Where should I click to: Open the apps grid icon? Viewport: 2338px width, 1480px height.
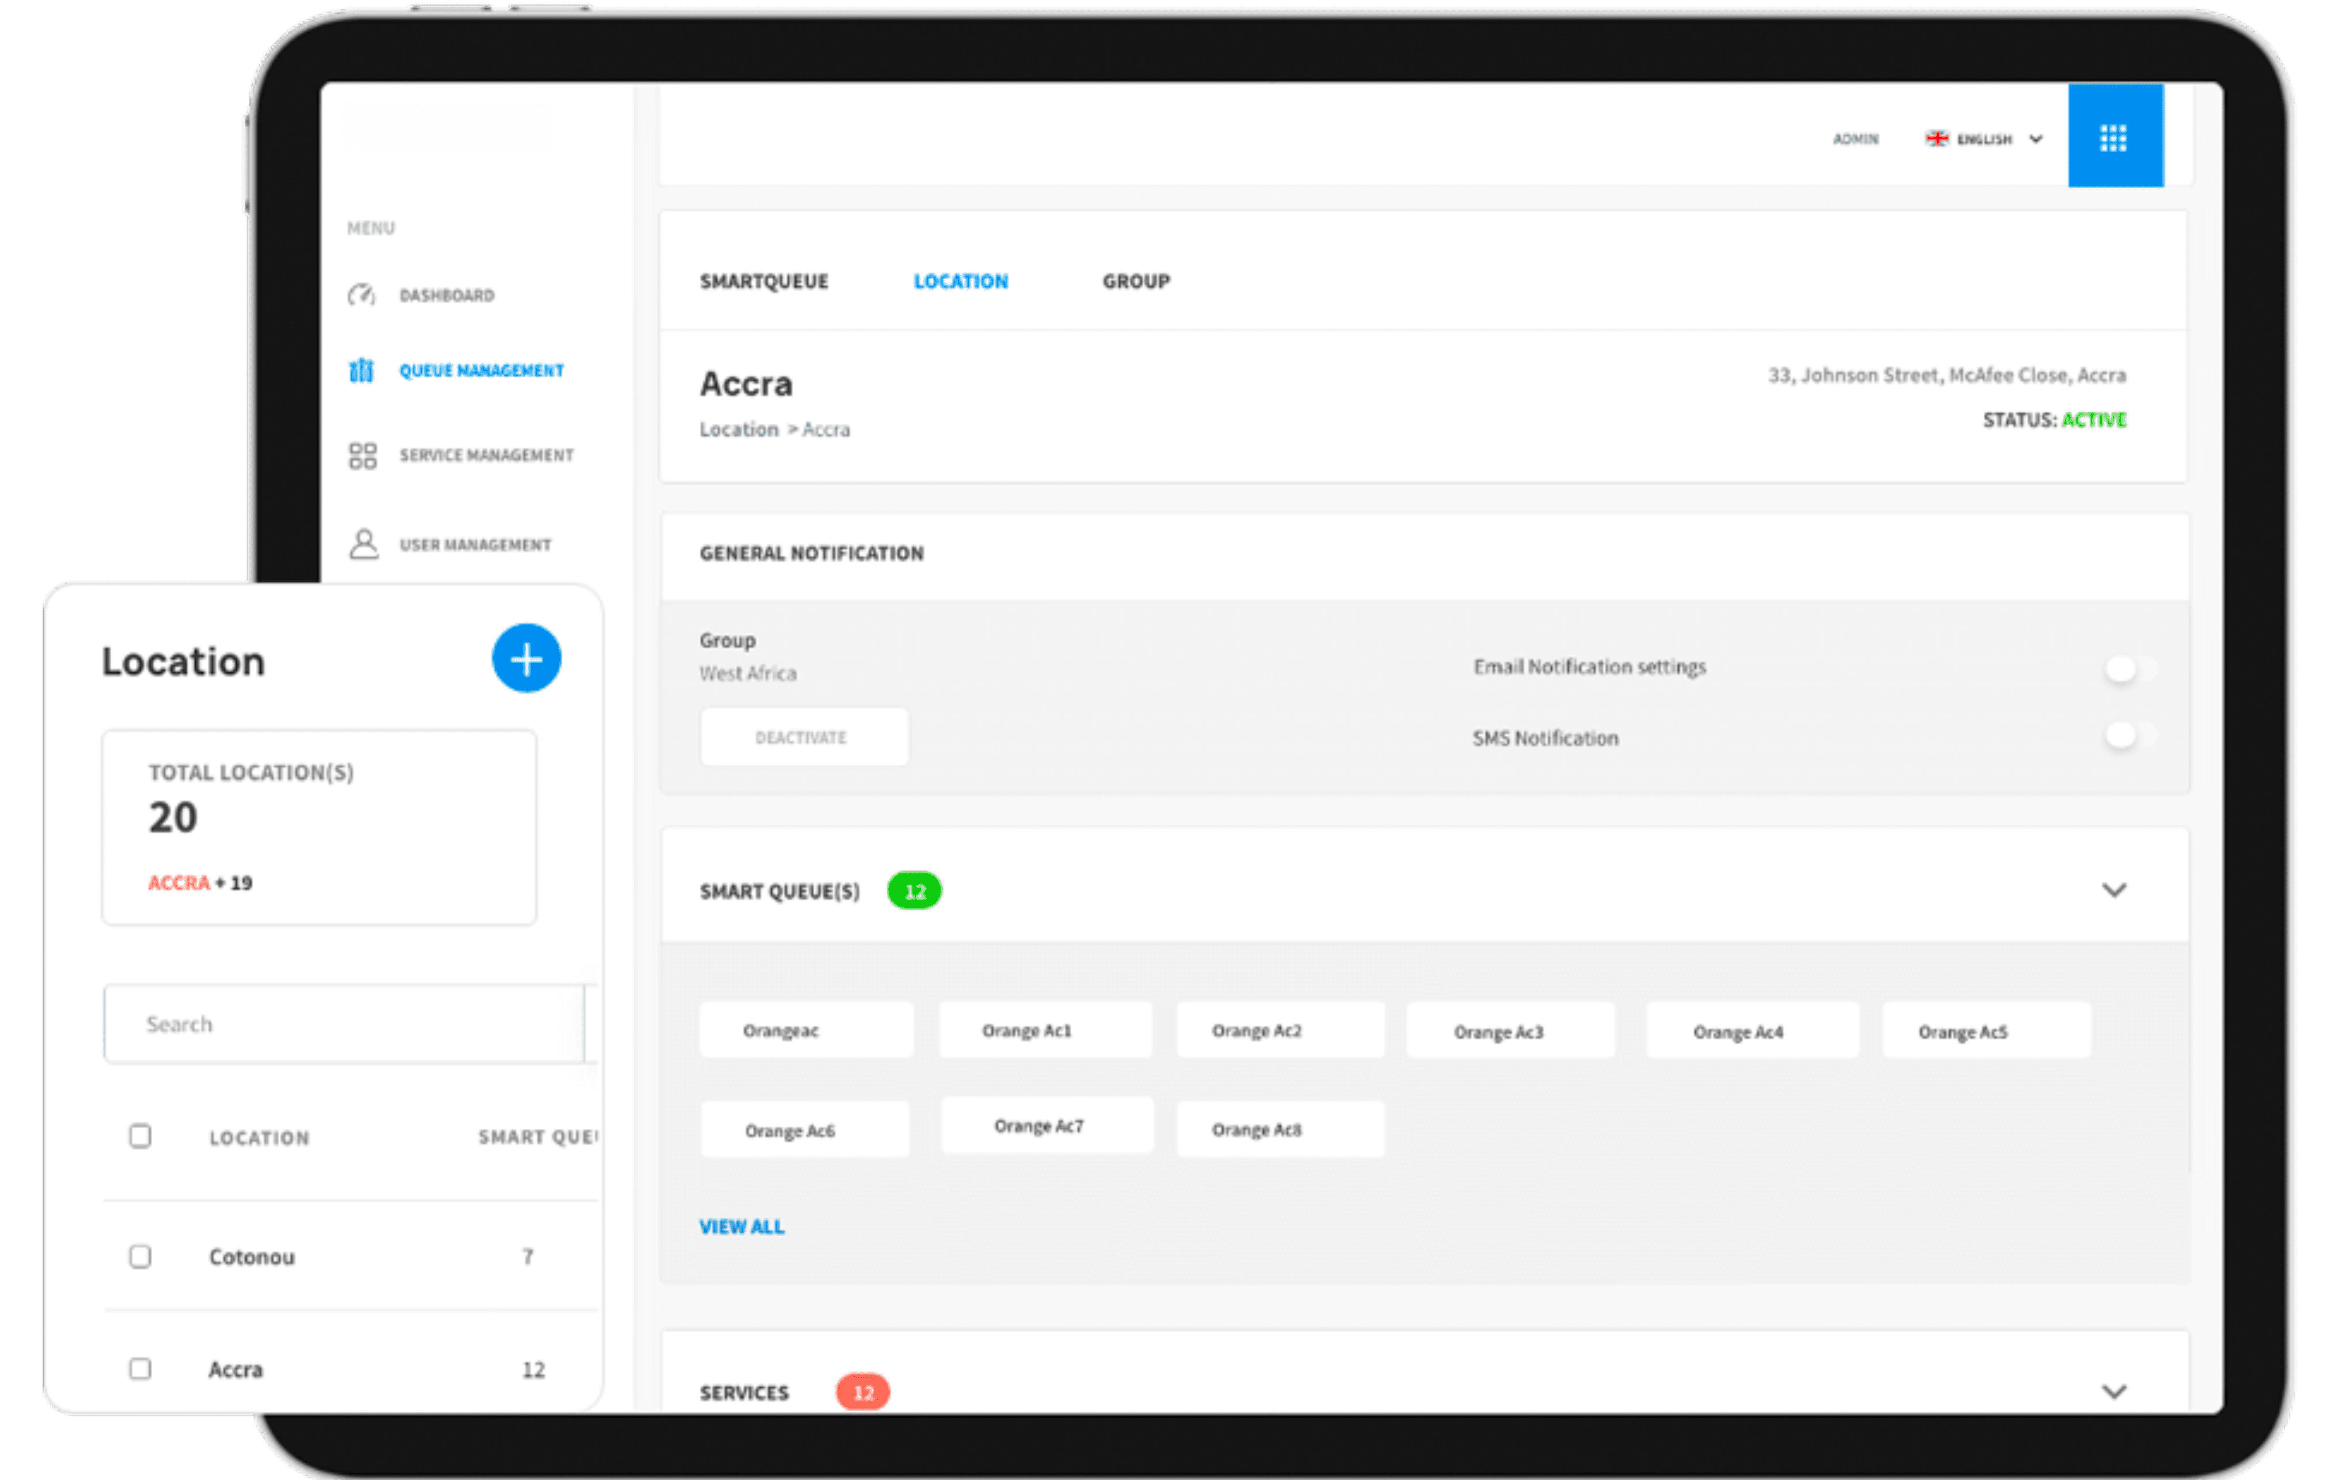2114,138
